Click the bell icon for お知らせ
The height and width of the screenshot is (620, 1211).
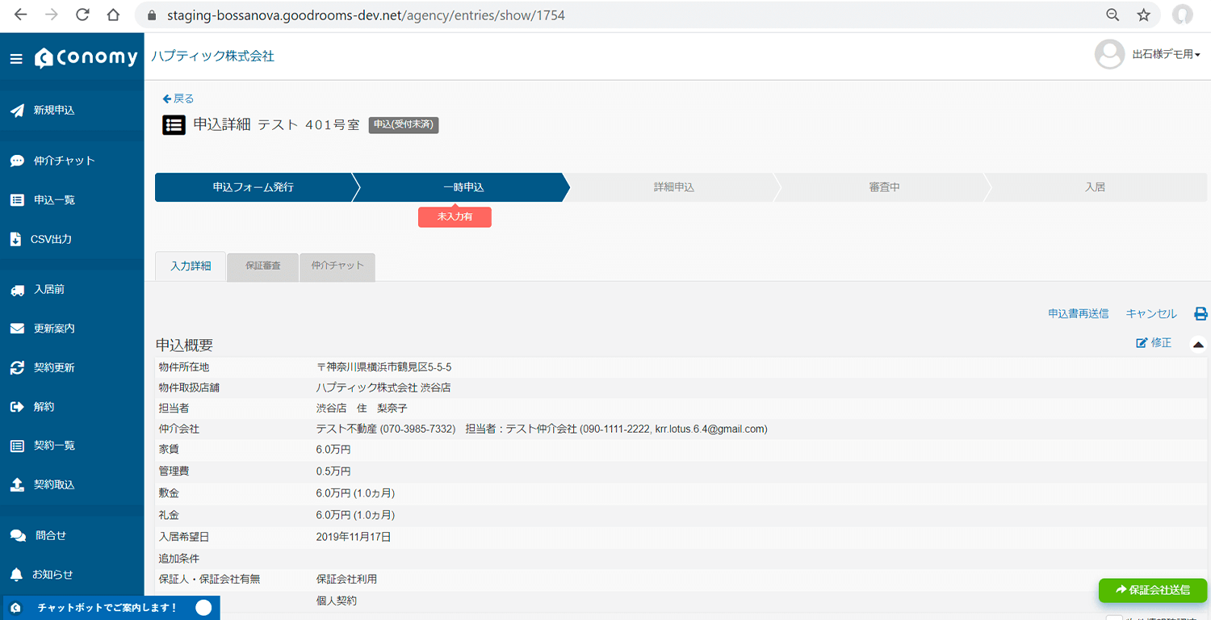(x=16, y=575)
